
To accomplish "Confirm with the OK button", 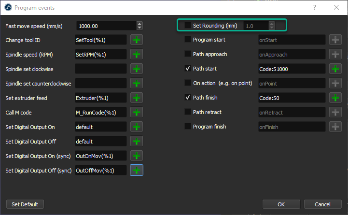I will coord(281,204).
